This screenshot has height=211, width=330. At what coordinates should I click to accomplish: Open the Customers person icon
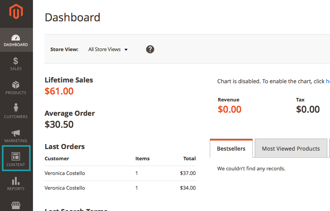pyautogui.click(x=16, y=108)
